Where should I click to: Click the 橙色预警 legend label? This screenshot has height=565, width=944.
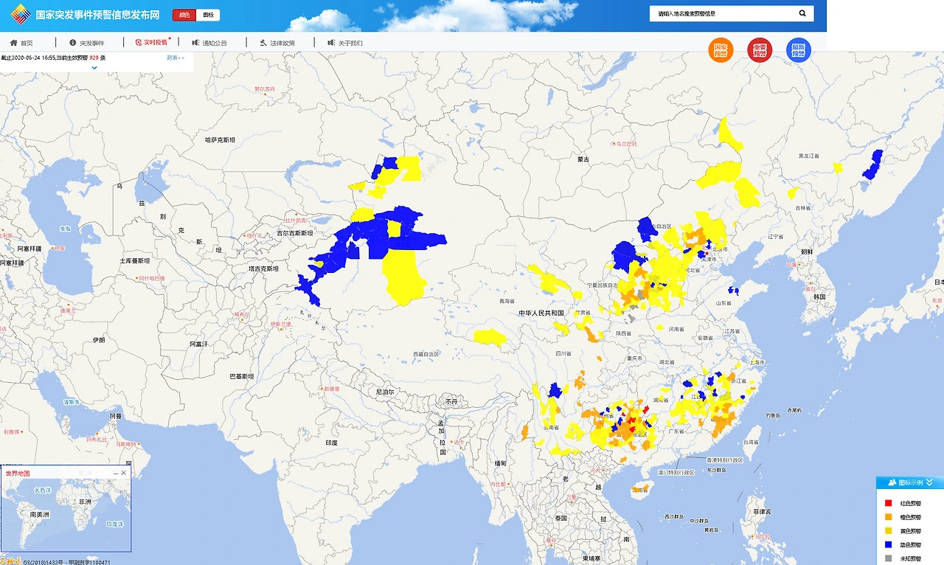click(911, 517)
